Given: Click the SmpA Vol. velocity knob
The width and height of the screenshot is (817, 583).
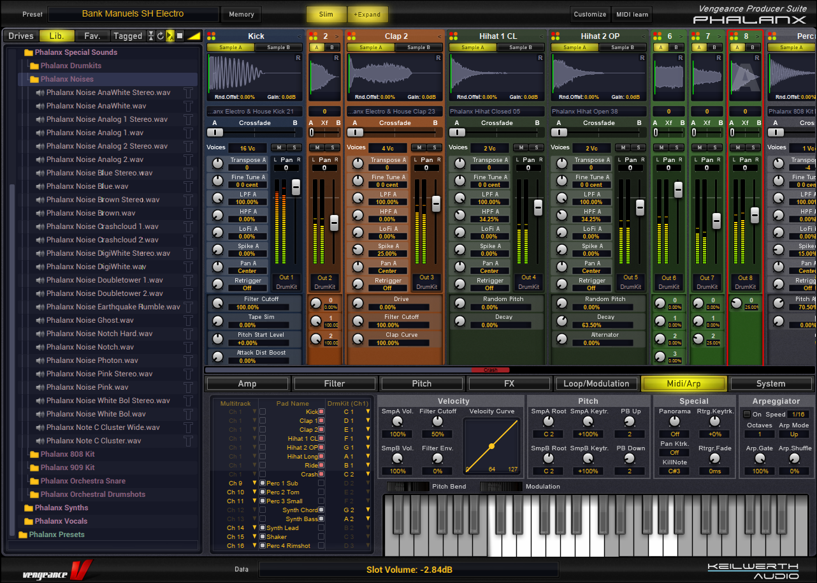Looking at the screenshot, I should [x=398, y=422].
